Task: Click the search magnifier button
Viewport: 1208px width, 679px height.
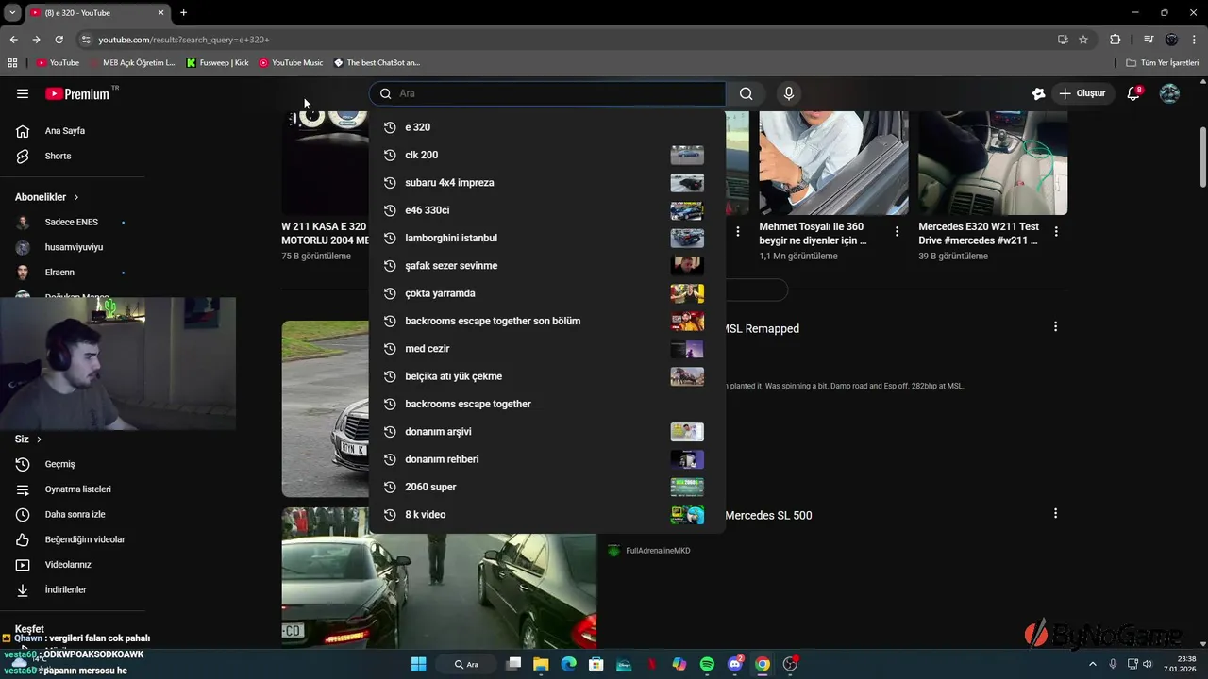Action: pyautogui.click(x=747, y=93)
